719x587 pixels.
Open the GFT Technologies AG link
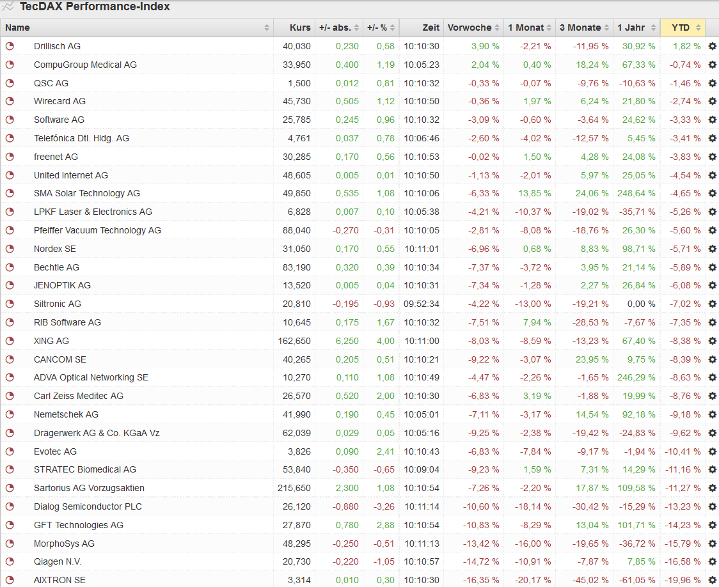coord(79,525)
